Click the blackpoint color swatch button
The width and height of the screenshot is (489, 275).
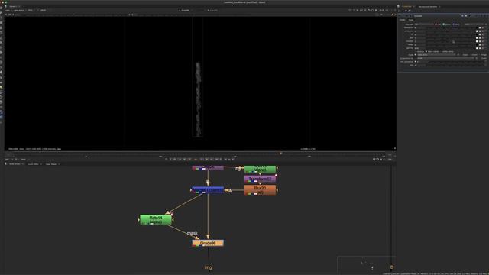477,27
